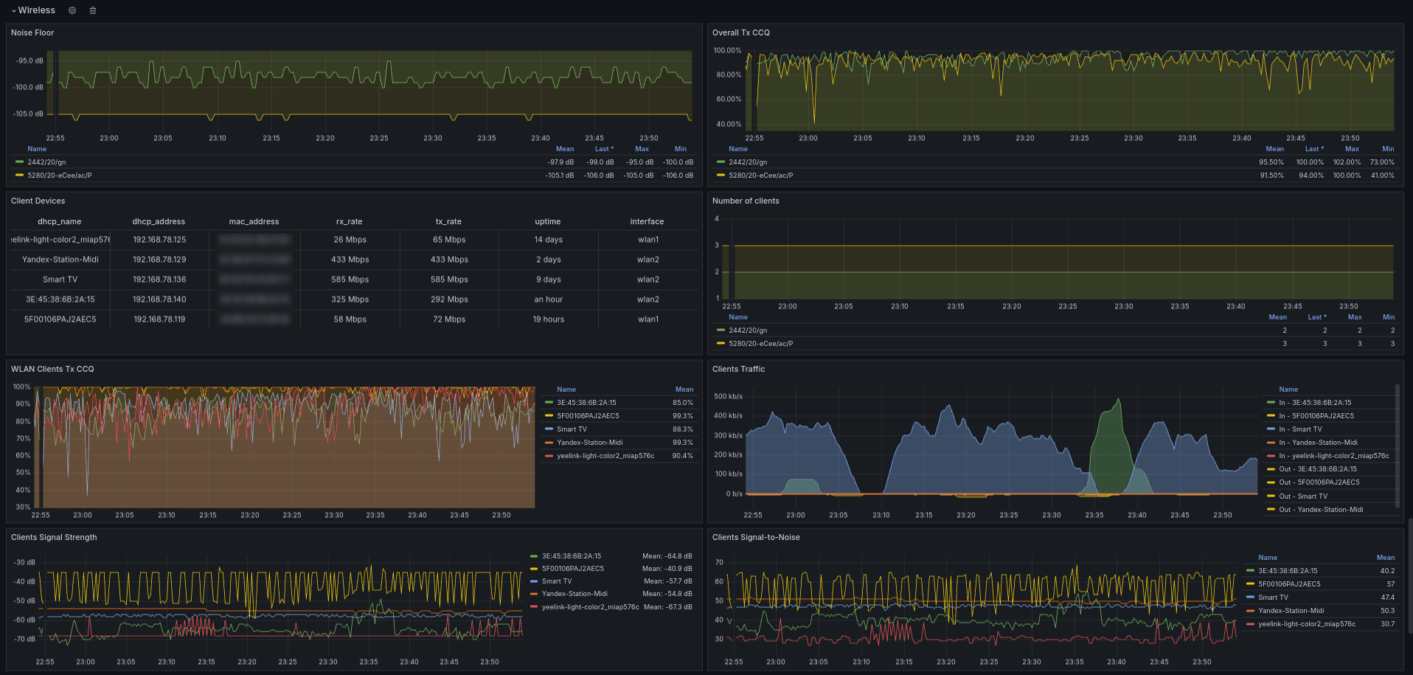Viewport: 1413px width, 675px height.
Task: Toggle yeelink-light-color2_miap576c in Clients Signal Strength legend
Action: click(591, 607)
